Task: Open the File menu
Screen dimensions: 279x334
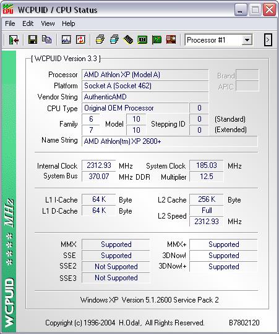Action: click(x=10, y=23)
